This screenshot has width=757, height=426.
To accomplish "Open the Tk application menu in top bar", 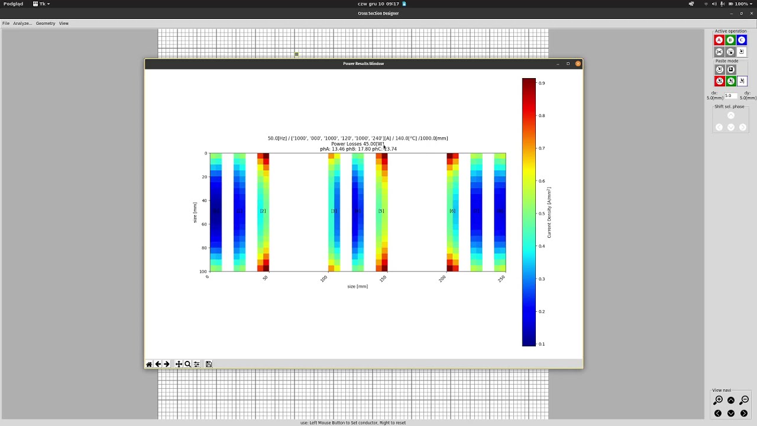I will [x=41, y=4].
